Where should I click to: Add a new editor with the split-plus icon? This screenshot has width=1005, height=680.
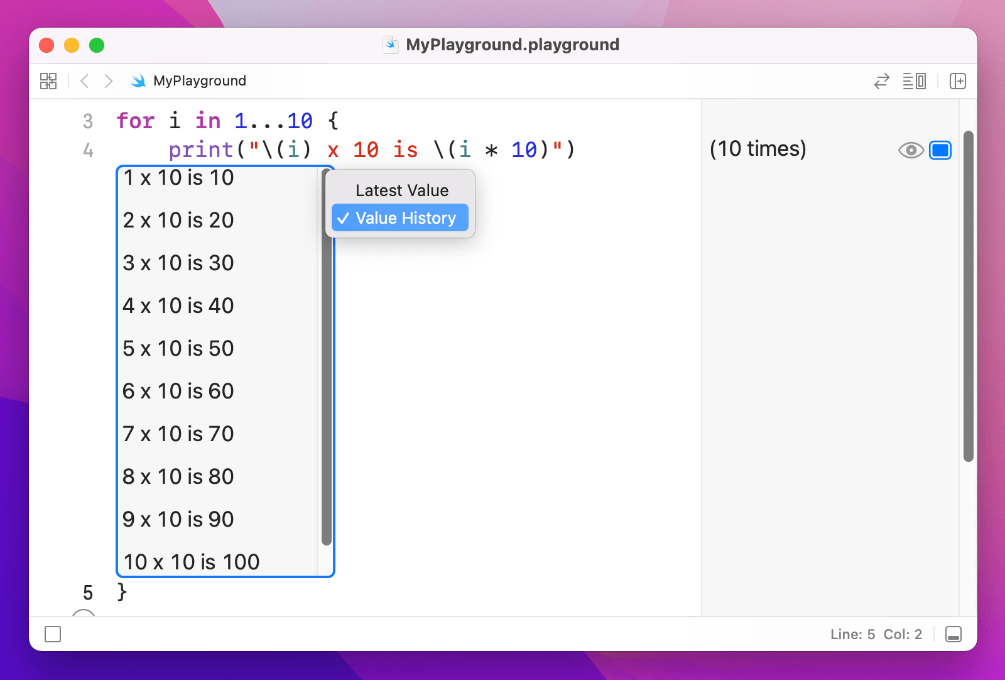(957, 80)
